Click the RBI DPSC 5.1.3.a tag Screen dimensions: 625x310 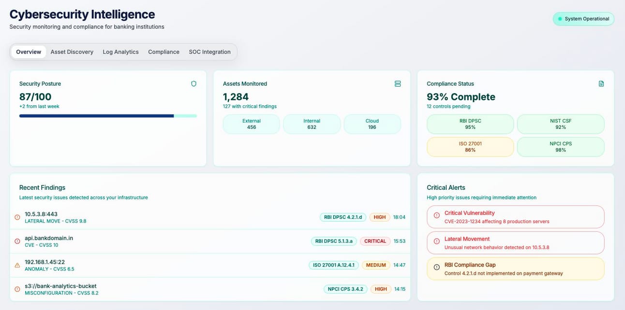[334, 241]
